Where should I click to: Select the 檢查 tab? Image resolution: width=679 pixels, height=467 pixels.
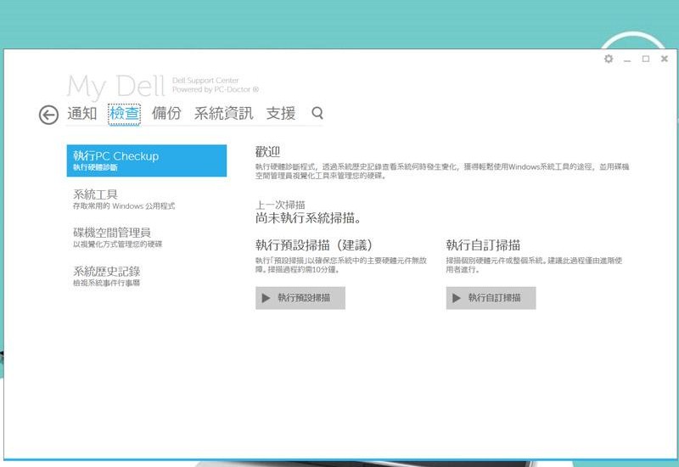[x=124, y=113]
